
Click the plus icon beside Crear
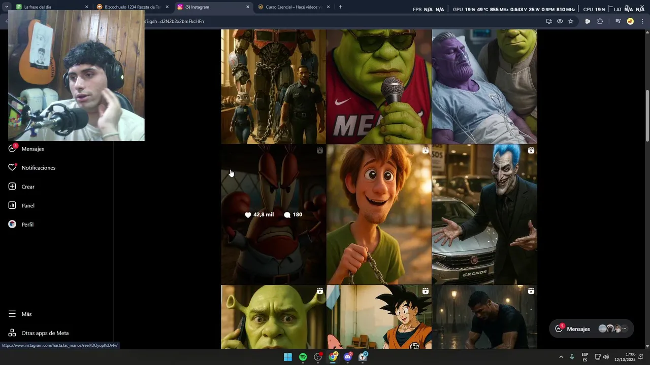(x=12, y=187)
